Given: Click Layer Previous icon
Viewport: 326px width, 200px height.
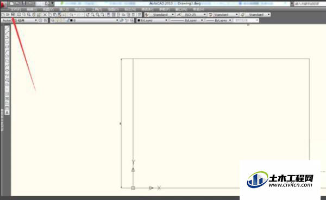Looking at the screenshot, I should click(127, 21).
